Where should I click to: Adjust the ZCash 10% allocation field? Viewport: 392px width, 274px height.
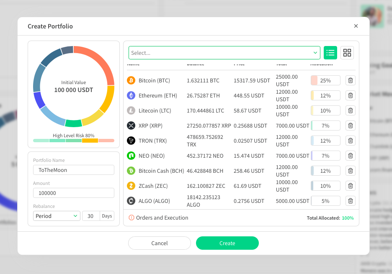(x=325, y=186)
